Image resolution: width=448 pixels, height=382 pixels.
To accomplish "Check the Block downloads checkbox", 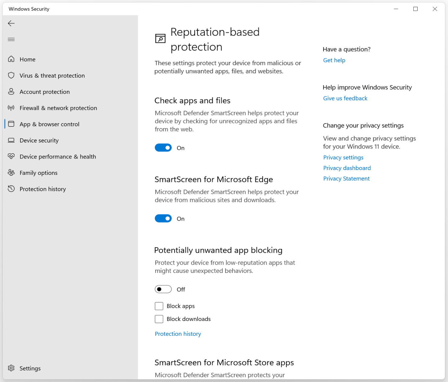I will (x=159, y=319).
